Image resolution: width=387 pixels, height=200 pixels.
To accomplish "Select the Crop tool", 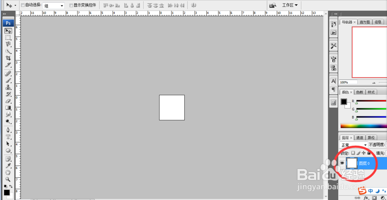I will point(8,58).
